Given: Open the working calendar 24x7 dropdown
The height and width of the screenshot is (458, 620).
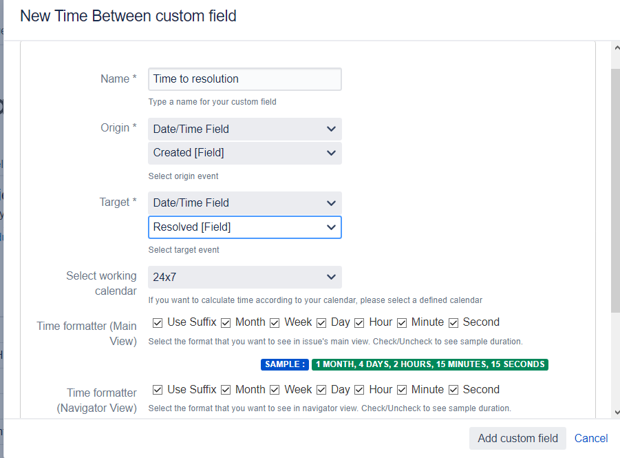Looking at the screenshot, I should coord(244,277).
